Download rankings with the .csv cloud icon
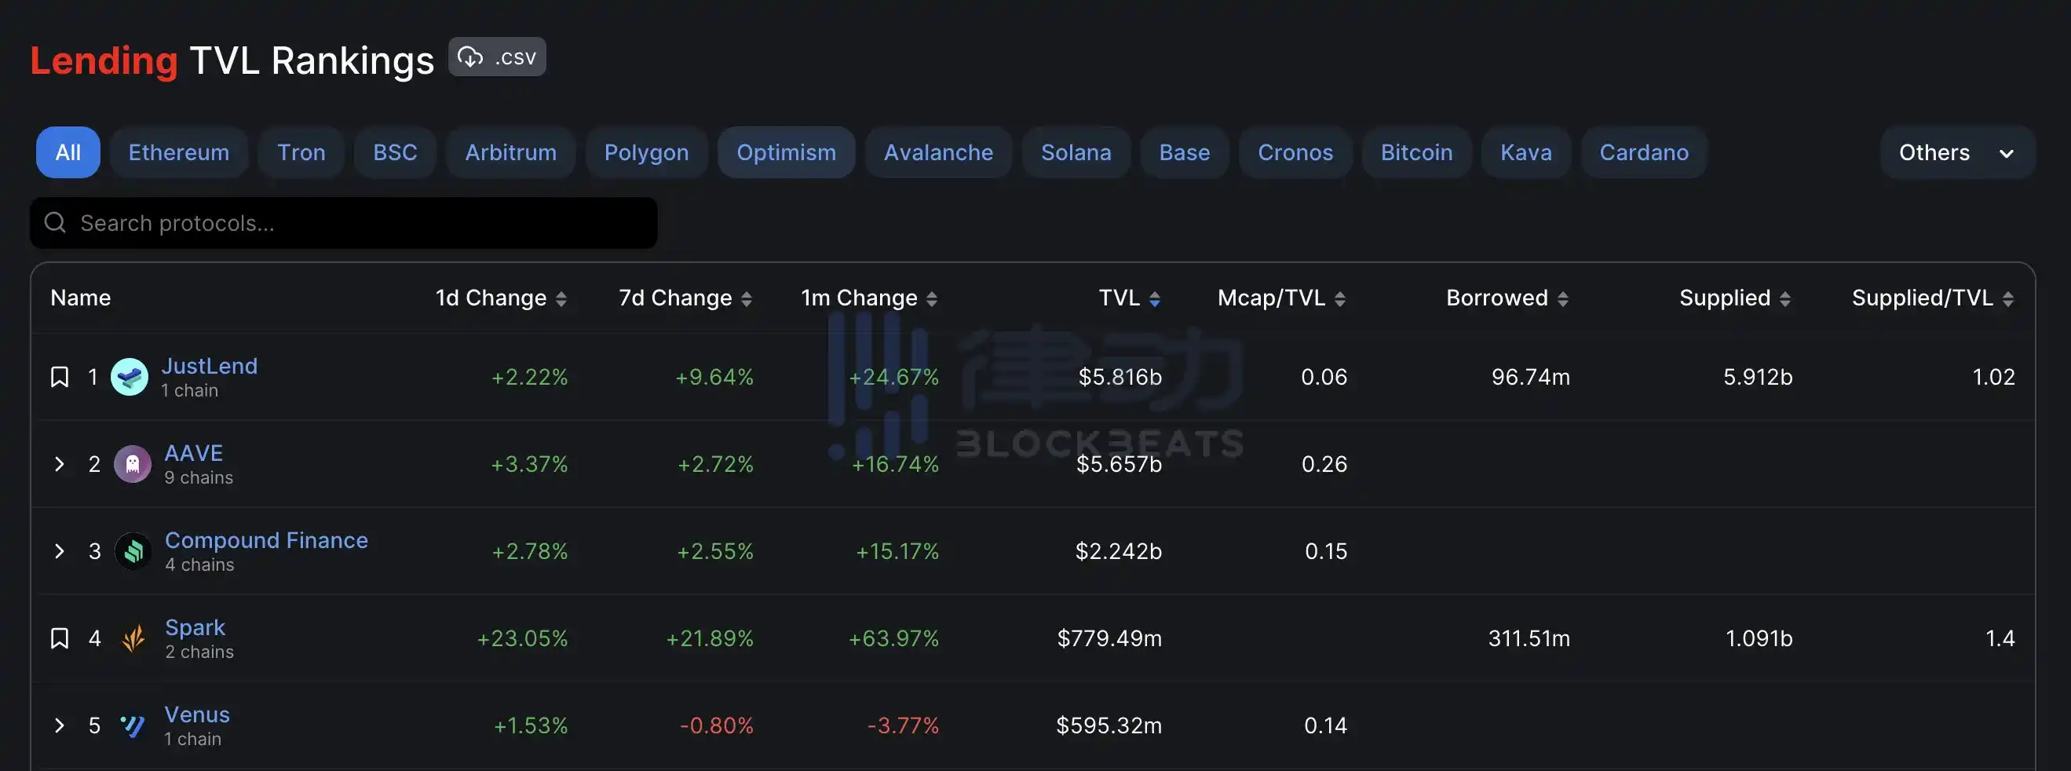The image size is (2071, 771). coord(471,57)
